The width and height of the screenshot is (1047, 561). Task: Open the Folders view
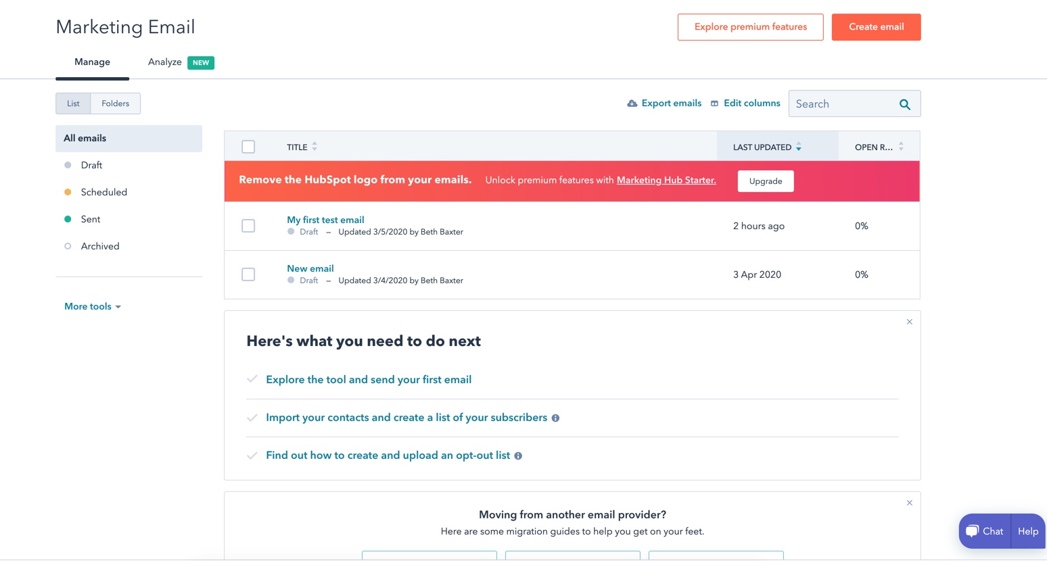(114, 103)
